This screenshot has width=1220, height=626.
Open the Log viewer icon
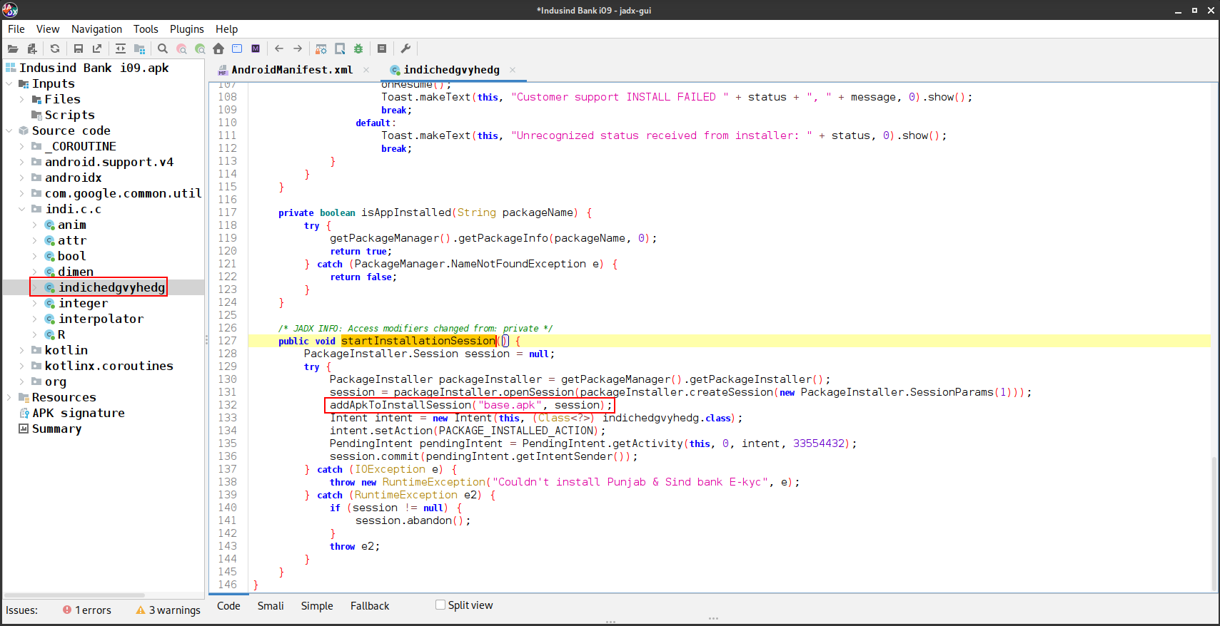pyautogui.click(x=382, y=48)
